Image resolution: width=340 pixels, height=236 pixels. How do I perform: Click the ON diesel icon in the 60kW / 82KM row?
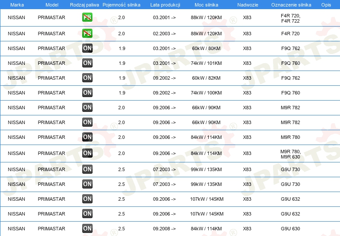(87, 78)
